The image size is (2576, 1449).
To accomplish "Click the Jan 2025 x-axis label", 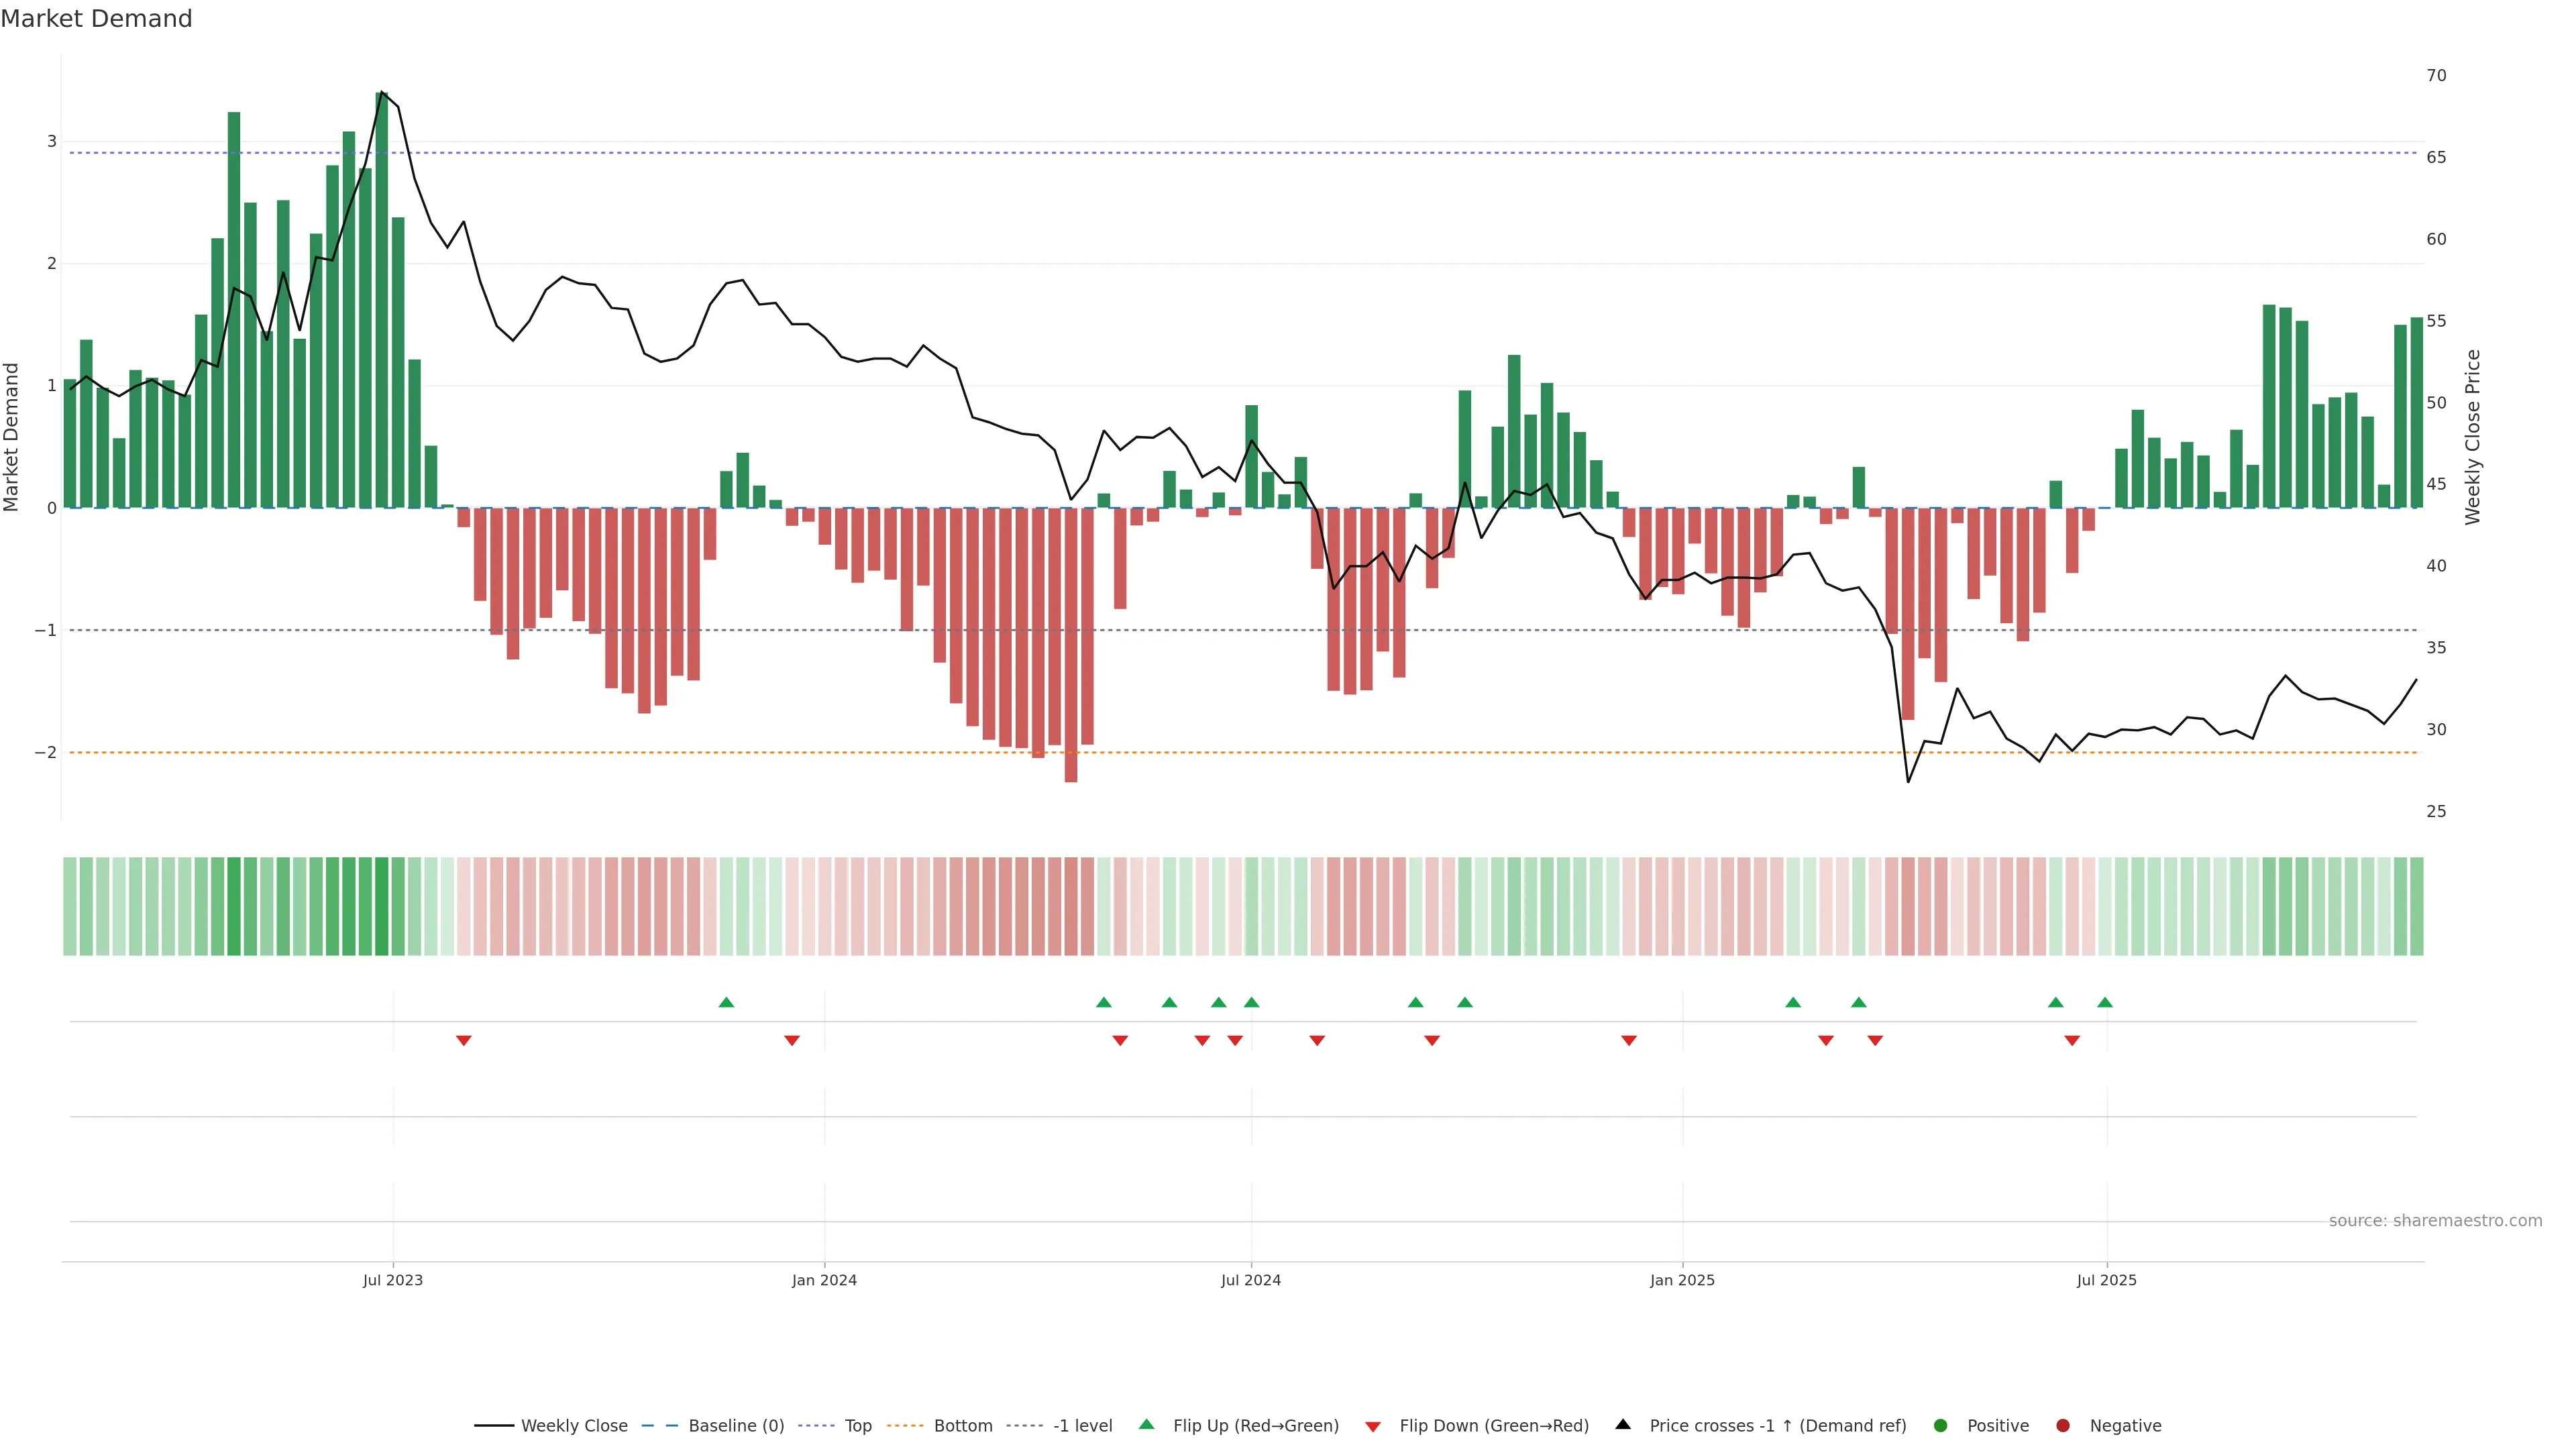I will 1682,1280.
